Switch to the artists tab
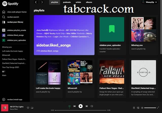Image resolution: width=162 pixels, height=113 pixels. tap(78, 2)
